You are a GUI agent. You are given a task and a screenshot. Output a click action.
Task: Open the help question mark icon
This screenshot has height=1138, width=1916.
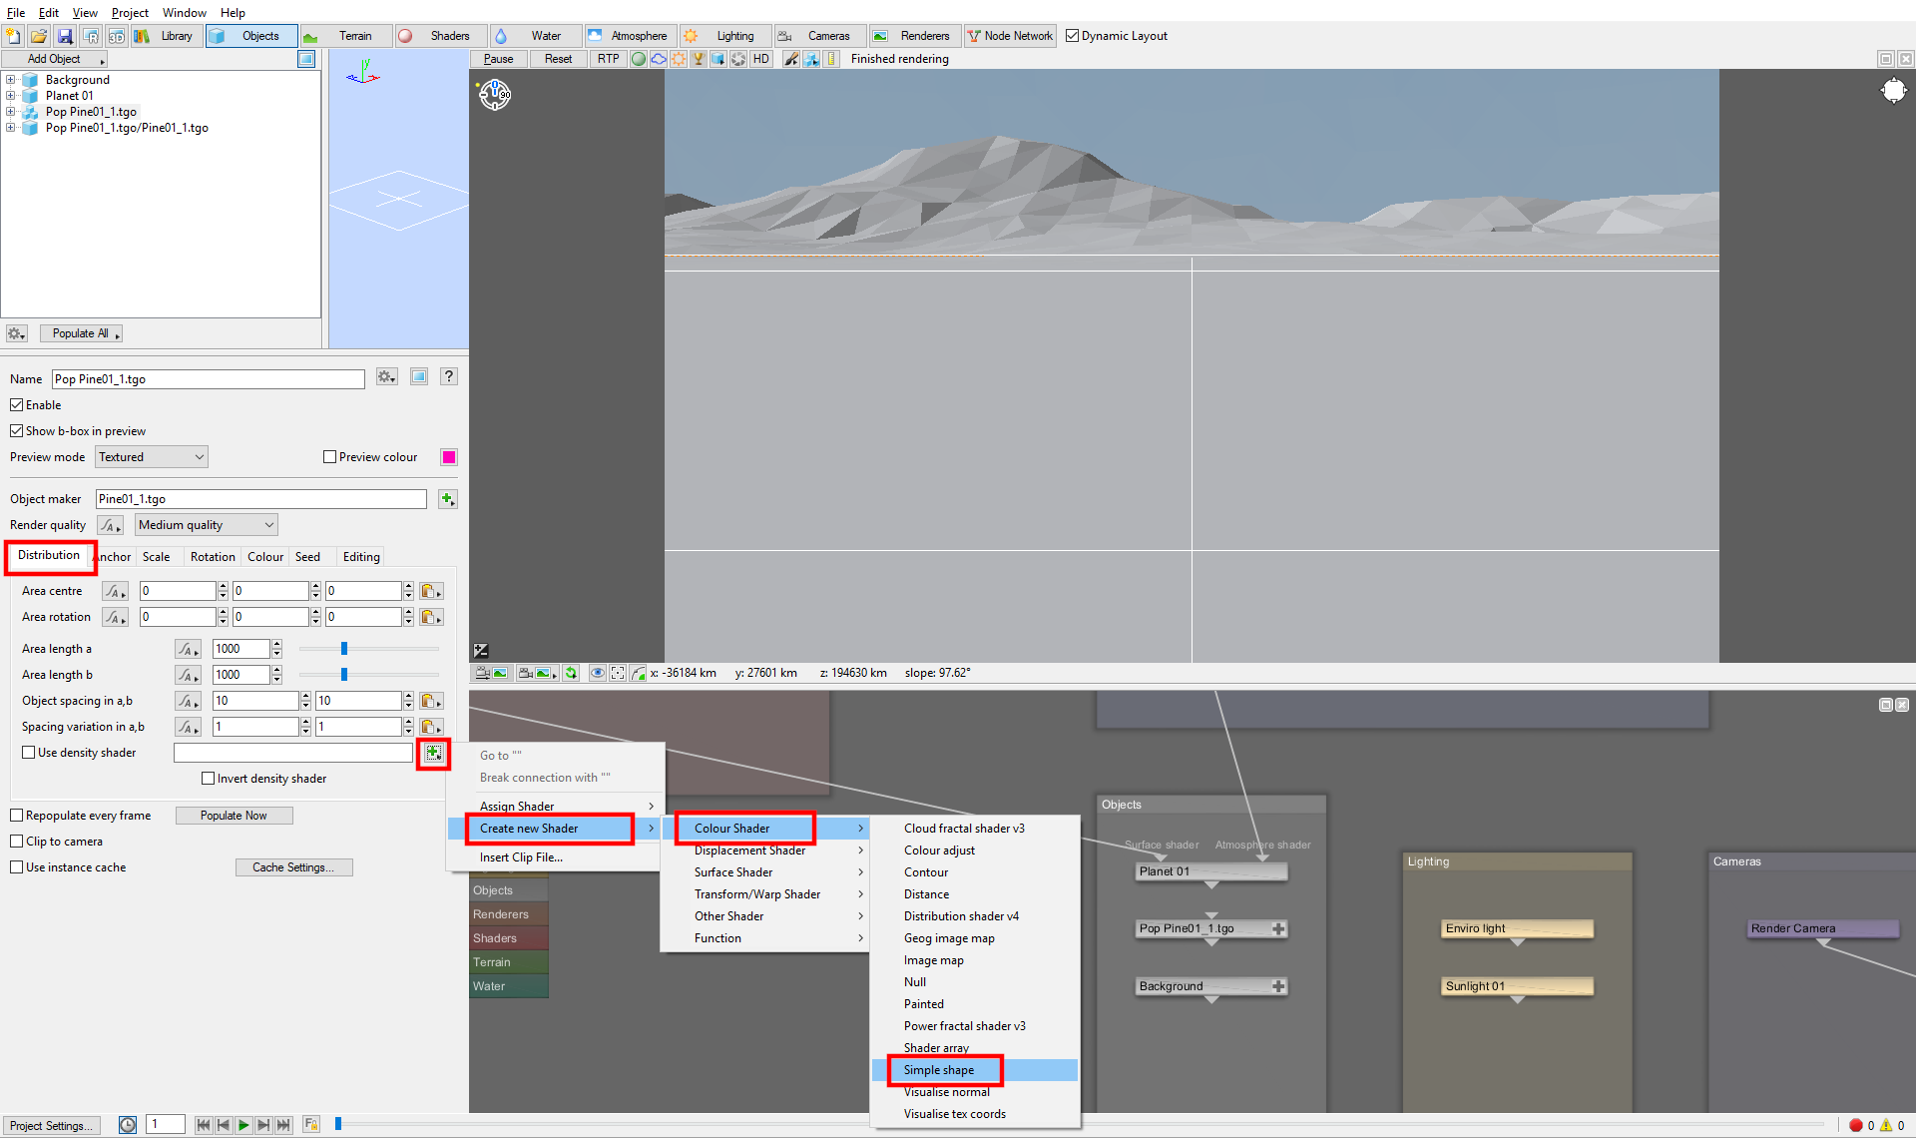449,376
